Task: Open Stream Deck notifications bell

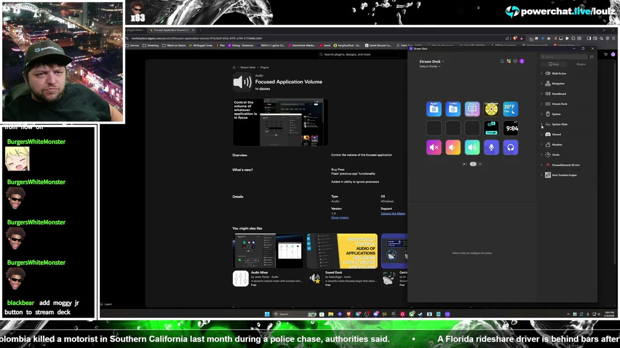Action: 502,61
